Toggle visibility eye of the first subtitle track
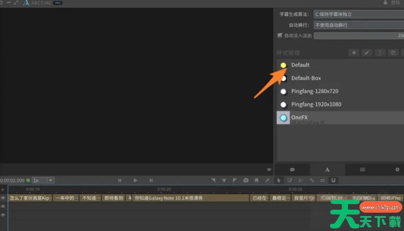404x231 pixels. [3, 198]
